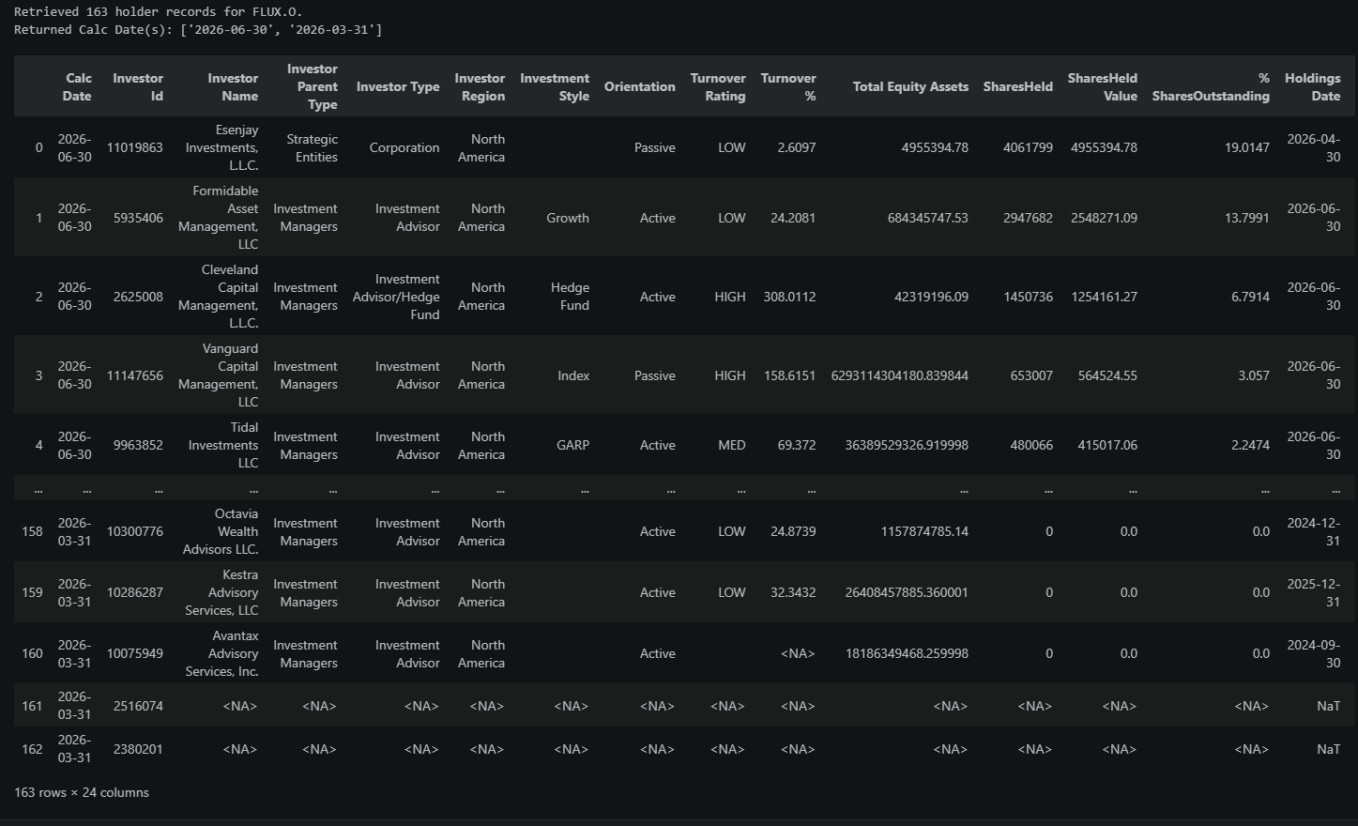Select Formidable Asset Management, LLC name cell
Image resolution: width=1358 pixels, height=826 pixels.
click(x=219, y=218)
